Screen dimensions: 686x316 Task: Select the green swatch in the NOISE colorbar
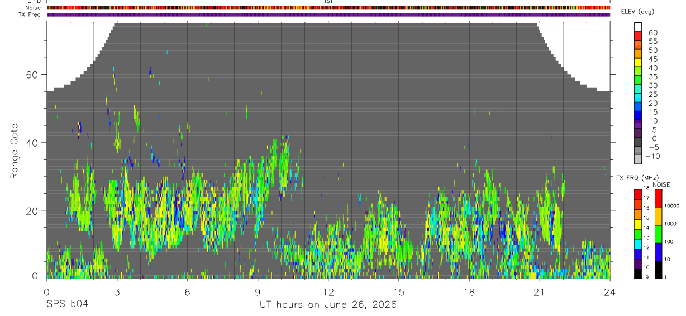click(658, 234)
